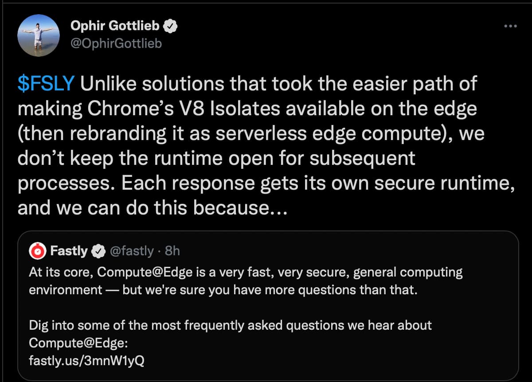Open the @fastly handle
The image size is (532, 382).
pyautogui.click(x=131, y=251)
